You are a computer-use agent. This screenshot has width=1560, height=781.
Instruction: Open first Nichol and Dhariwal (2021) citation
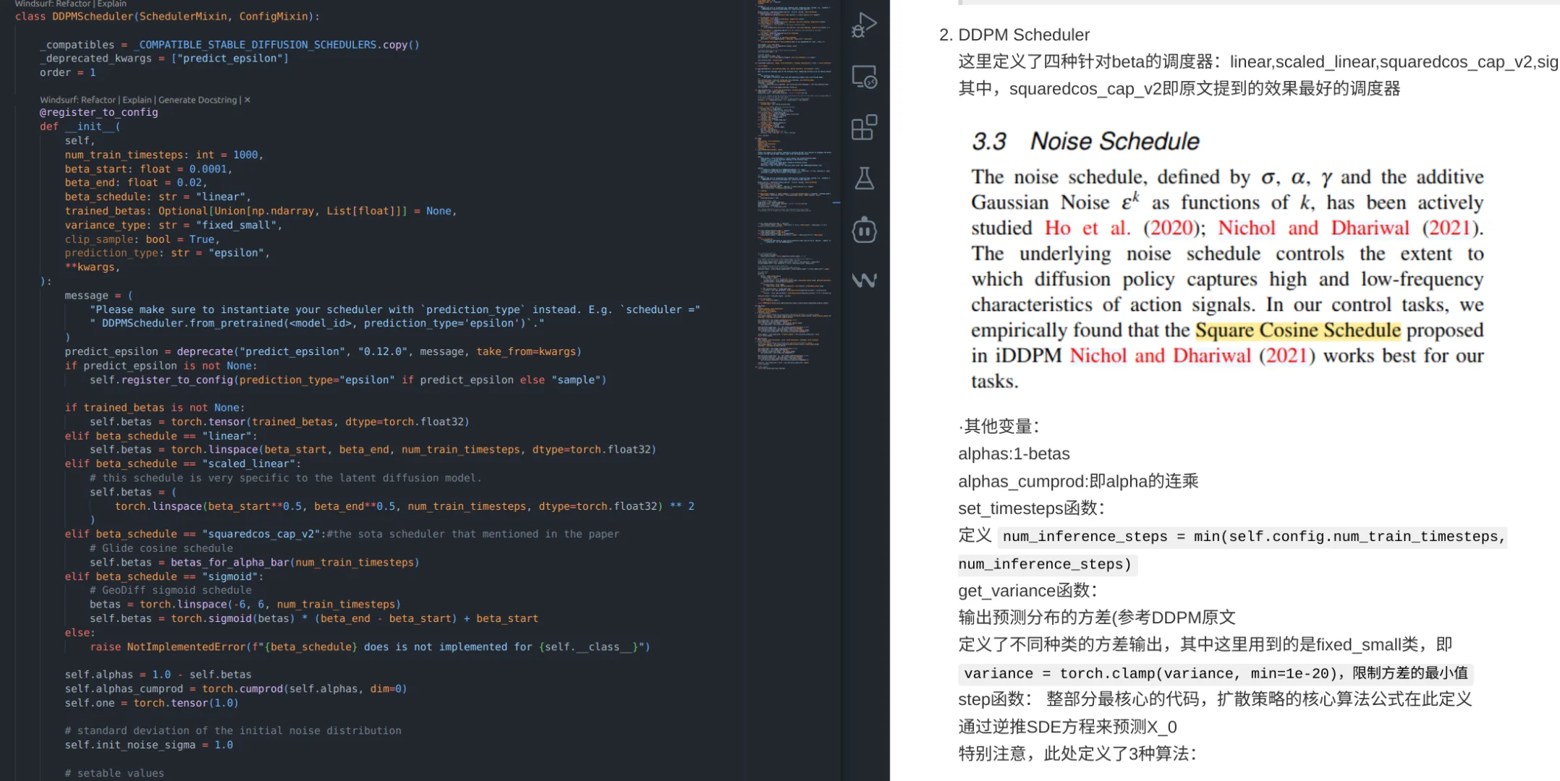[1313, 229]
